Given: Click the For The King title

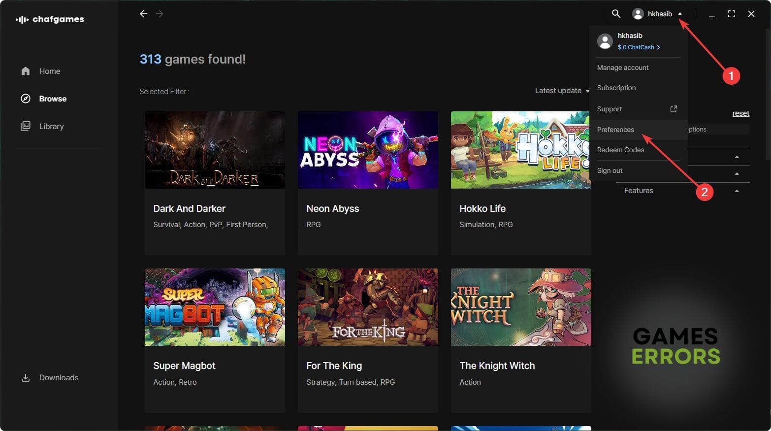Looking at the screenshot, I should click(334, 365).
